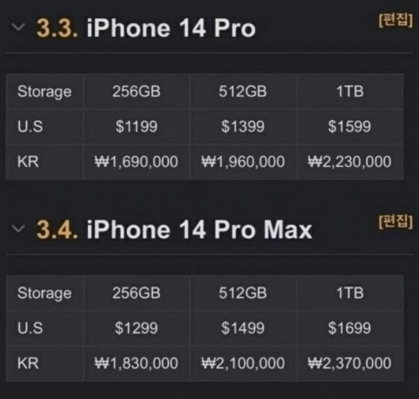Collapse the iPhone 14 Pro Max section chevron
419x399 pixels.
(x=18, y=229)
